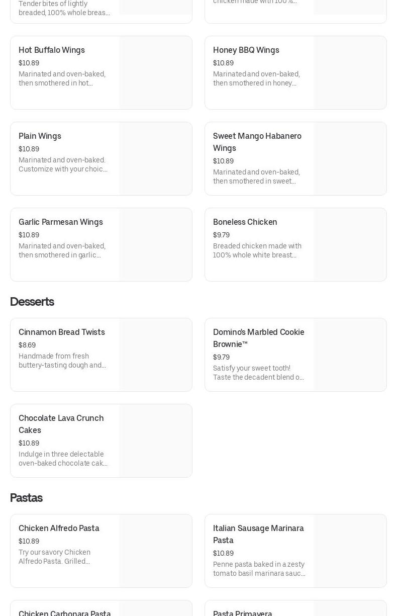The height and width of the screenshot is (616, 404).
Task: Click the Chicken Alfredo Pasta image
Action: click(155, 551)
